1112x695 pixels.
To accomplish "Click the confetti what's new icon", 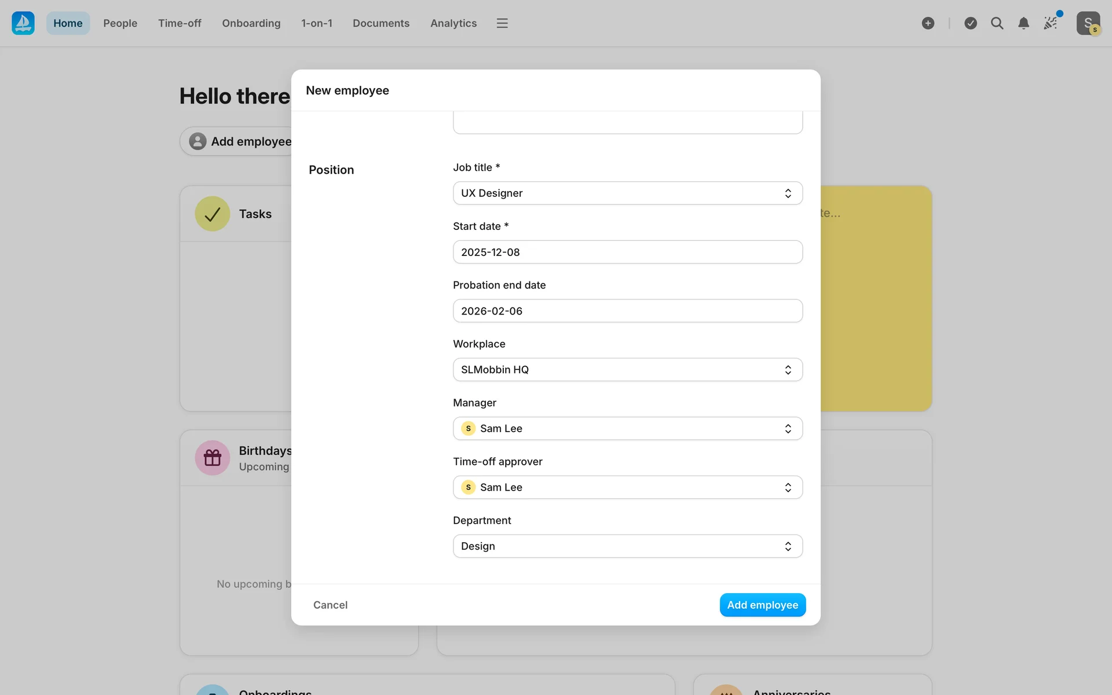I will coord(1051,23).
